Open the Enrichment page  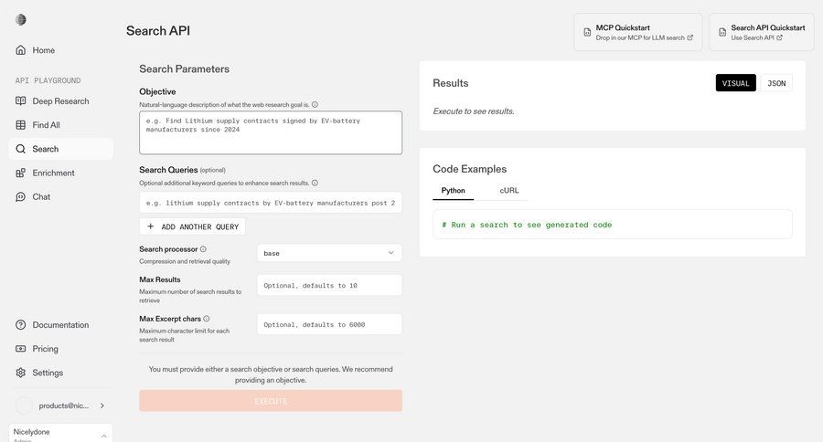pos(53,173)
